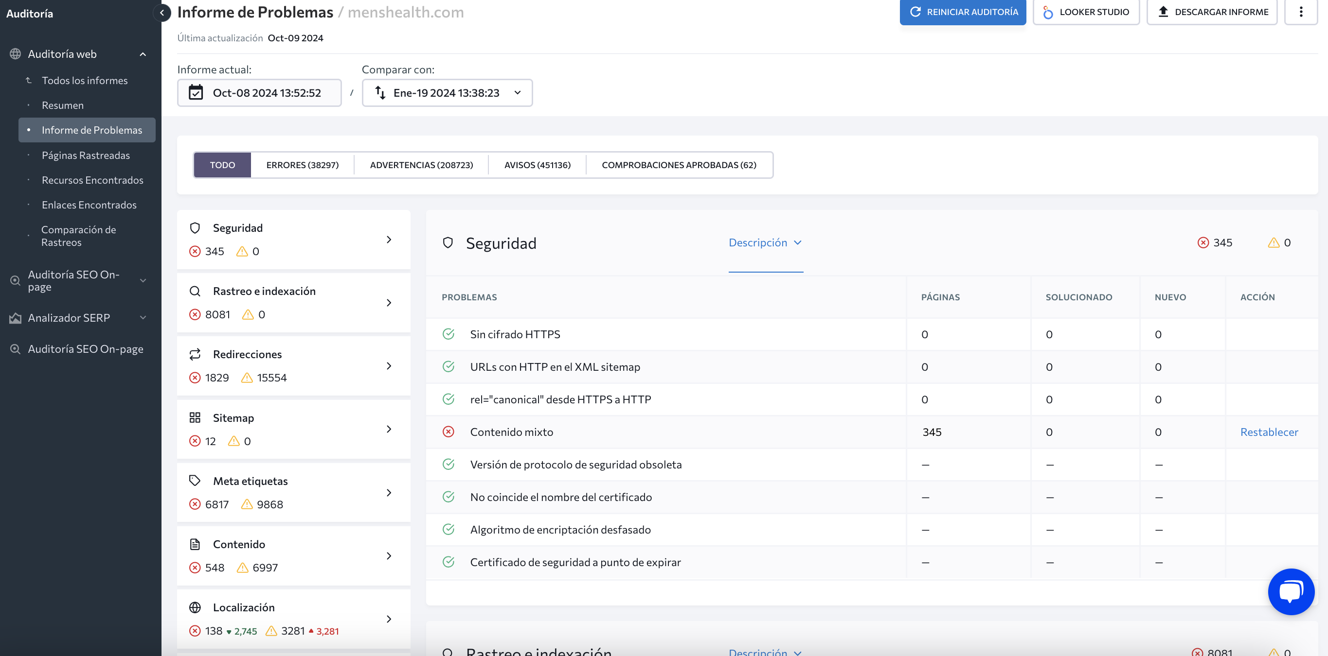Image resolution: width=1328 pixels, height=656 pixels.
Task: Click the magnifier icon in the Rastreo e indexación card
Action: pyautogui.click(x=195, y=291)
